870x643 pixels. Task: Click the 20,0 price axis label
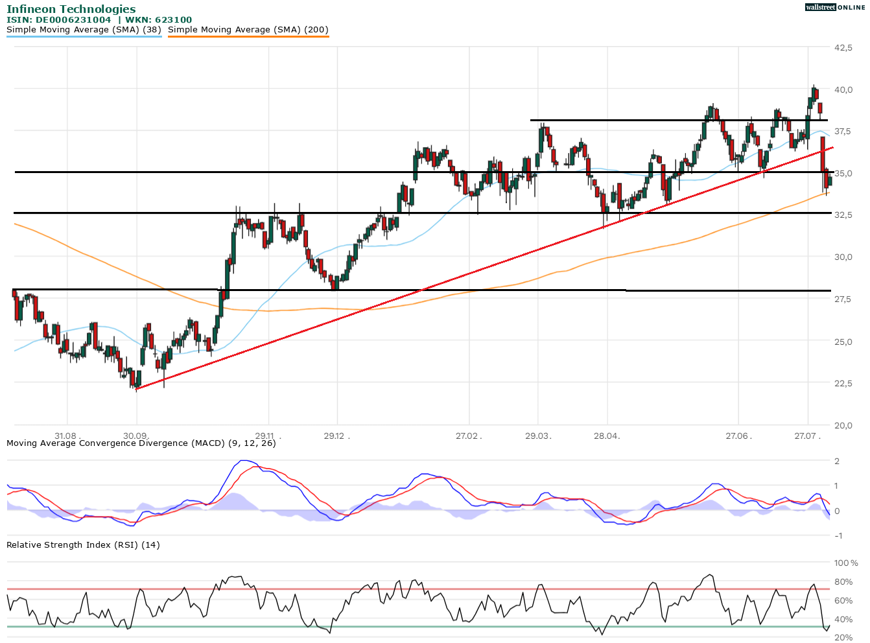843,425
